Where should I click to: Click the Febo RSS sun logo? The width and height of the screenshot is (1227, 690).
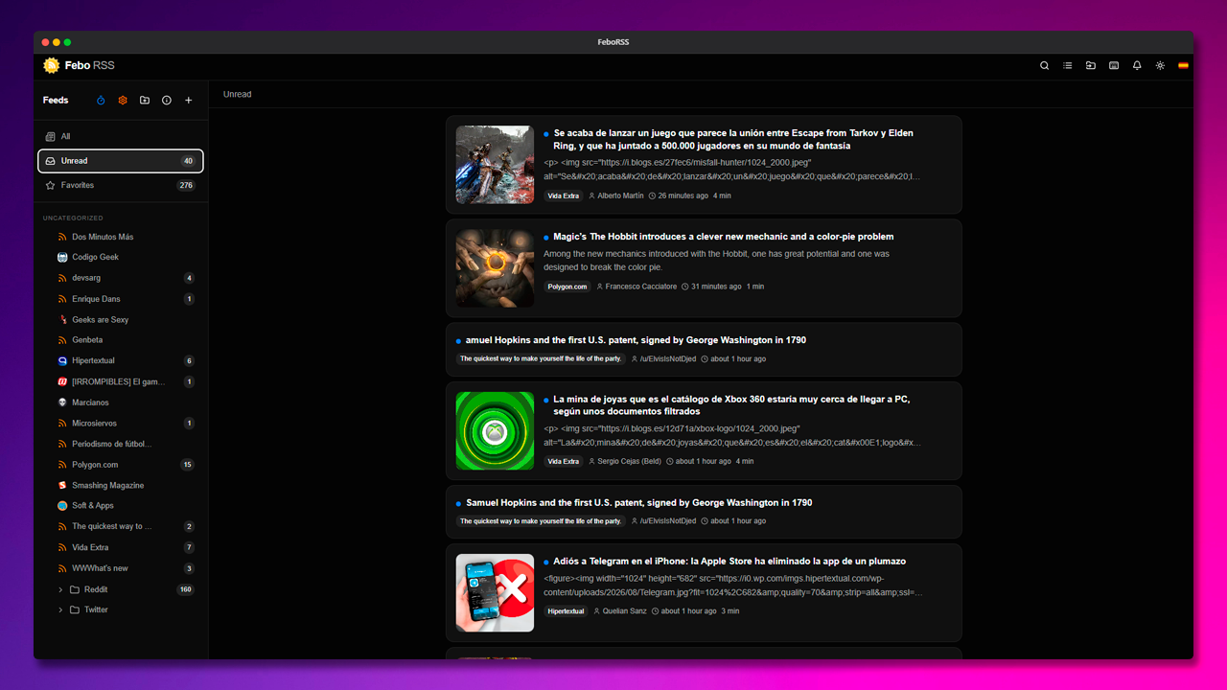point(52,65)
